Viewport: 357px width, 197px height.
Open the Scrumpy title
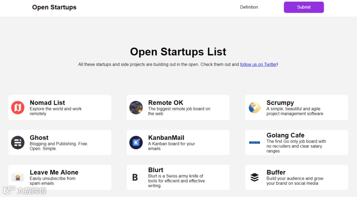[280, 103]
